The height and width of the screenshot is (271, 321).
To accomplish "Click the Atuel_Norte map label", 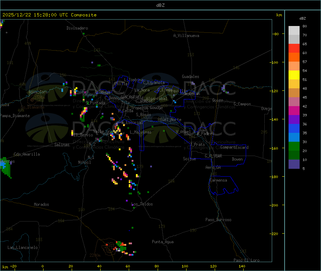I will pyautogui.click(x=169, y=120).
